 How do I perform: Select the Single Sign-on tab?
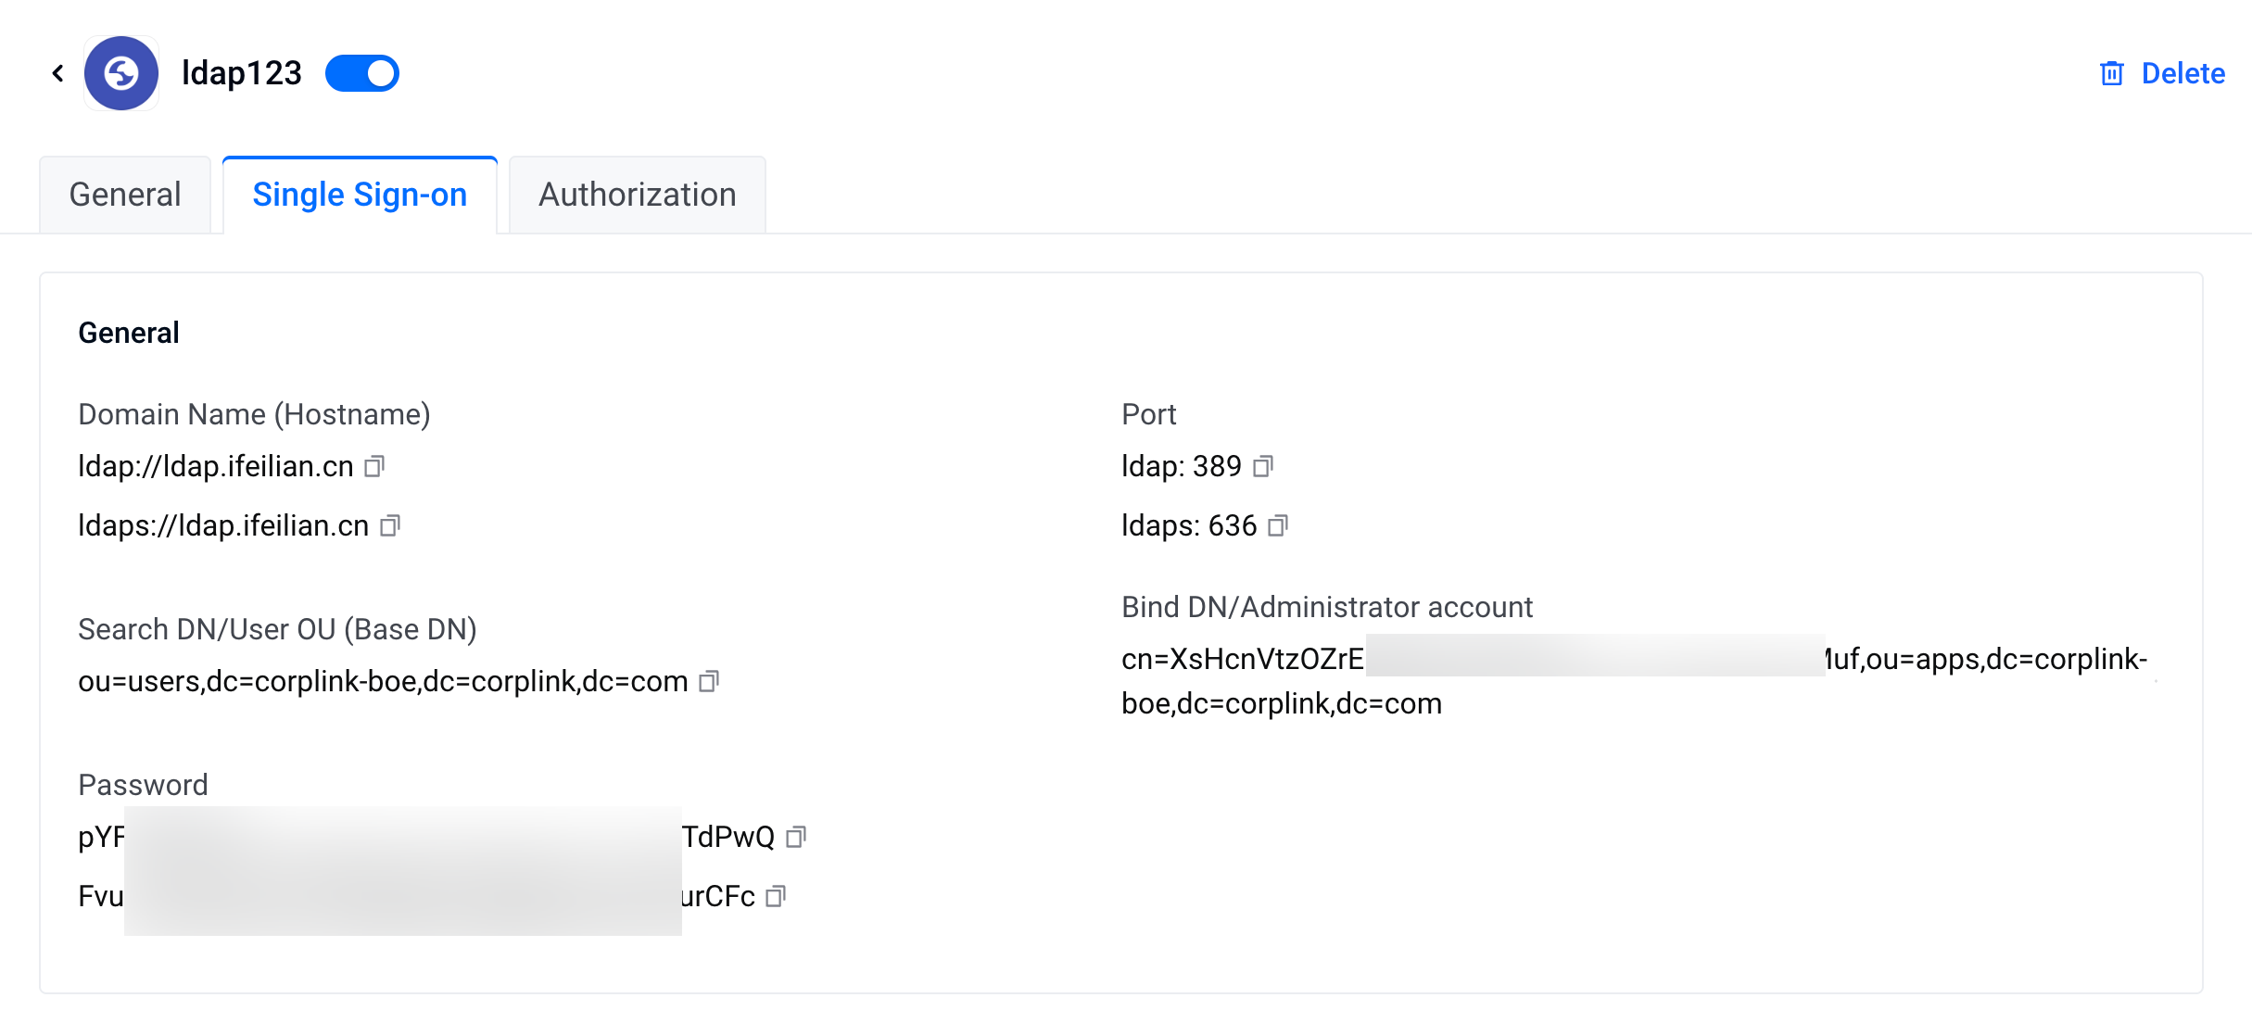(360, 195)
